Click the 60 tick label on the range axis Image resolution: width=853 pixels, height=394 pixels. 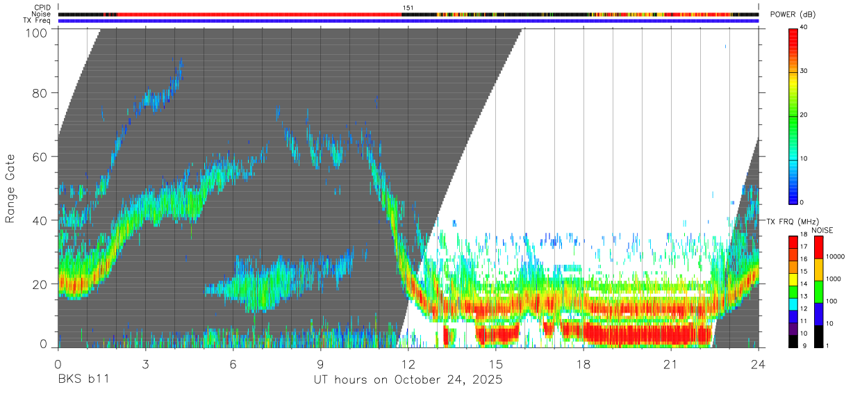(40, 157)
